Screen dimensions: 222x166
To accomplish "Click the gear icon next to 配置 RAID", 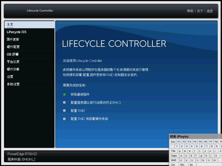I will pyautogui.click(x=64, y=111).
